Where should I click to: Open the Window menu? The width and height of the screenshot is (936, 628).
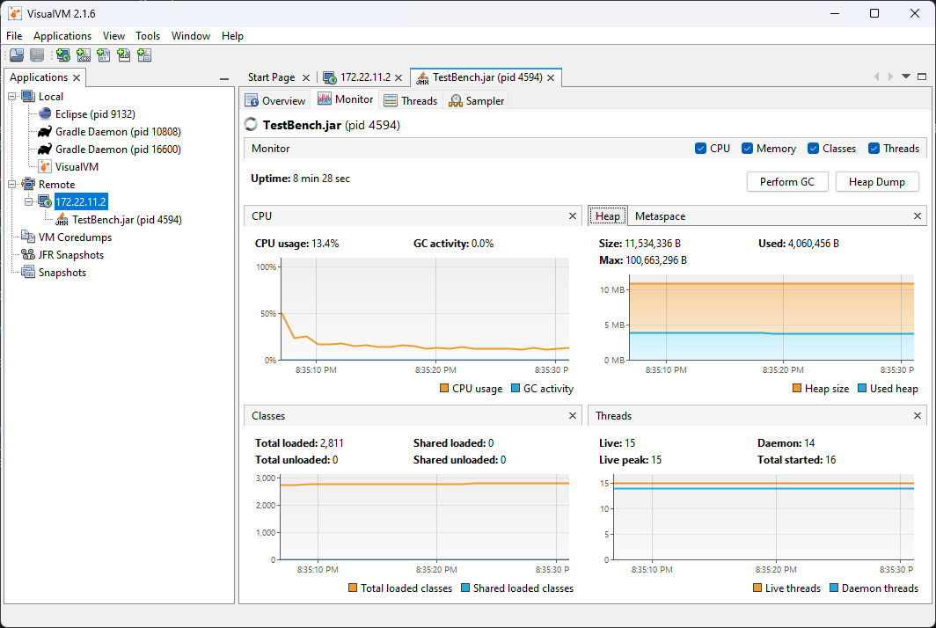(191, 36)
